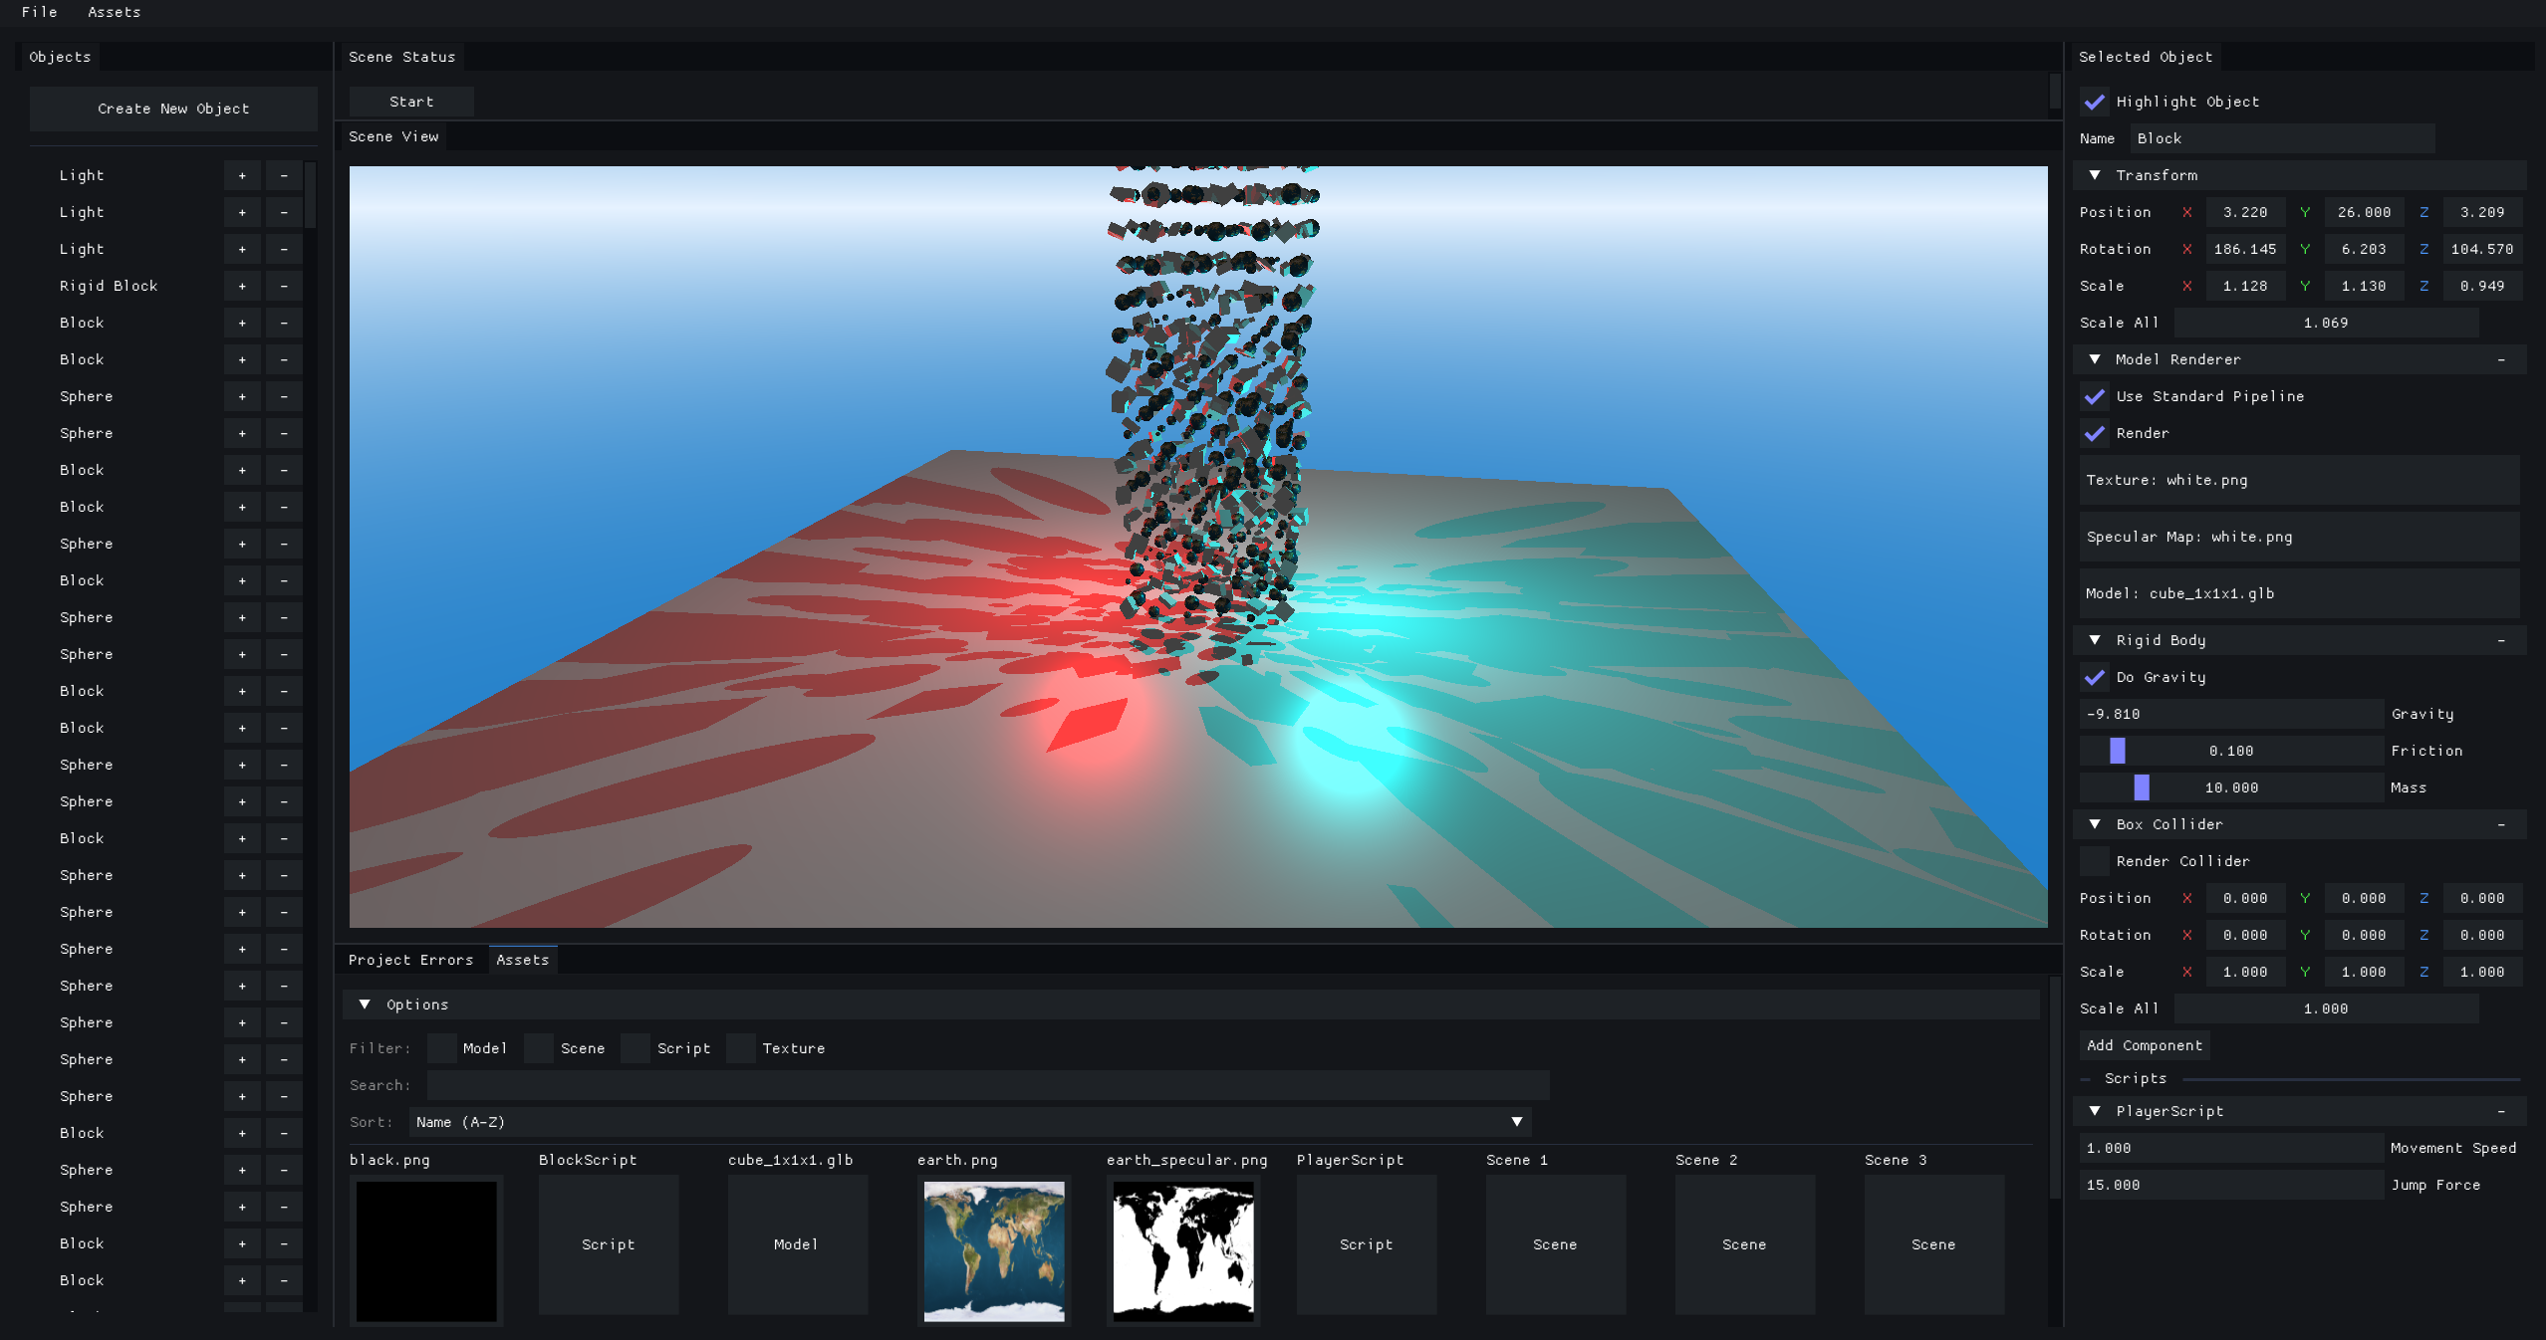Collapse the assets Options section
This screenshot has width=2546, height=1340.
(365, 1005)
